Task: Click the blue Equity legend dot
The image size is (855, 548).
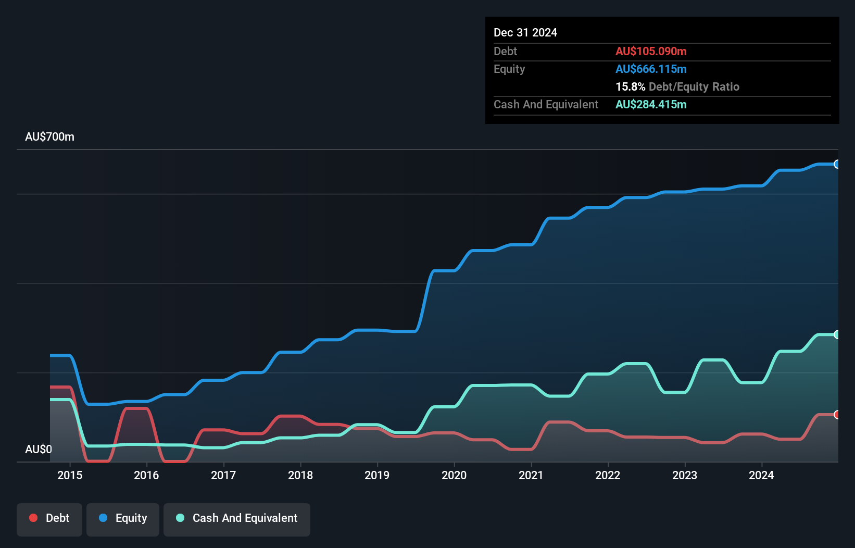Action: 103,518
